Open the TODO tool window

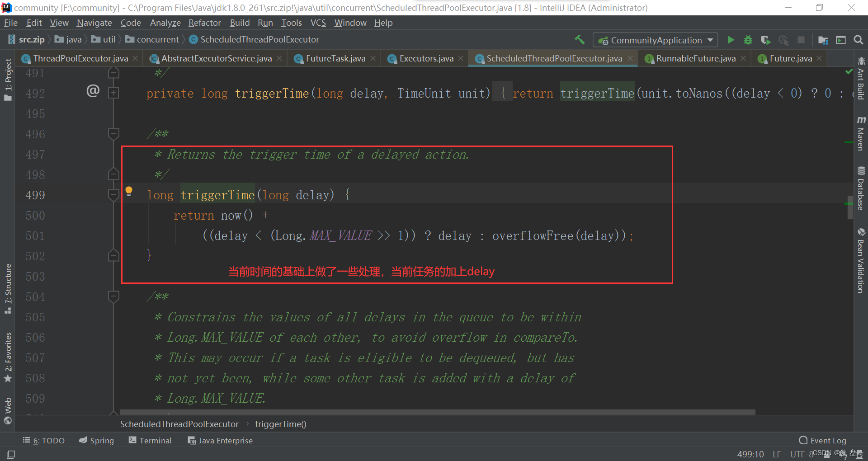click(44, 440)
